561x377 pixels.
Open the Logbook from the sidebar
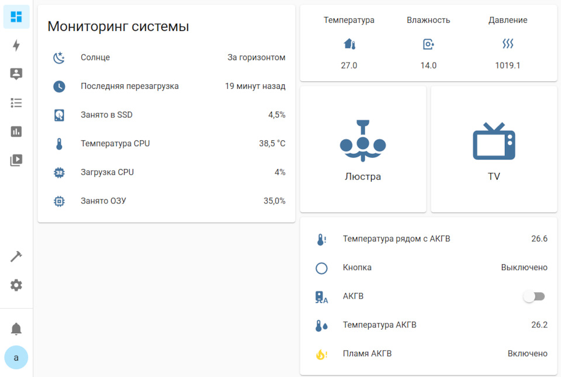click(x=16, y=102)
